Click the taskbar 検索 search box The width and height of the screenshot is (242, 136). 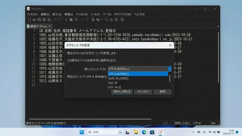tap(105, 132)
